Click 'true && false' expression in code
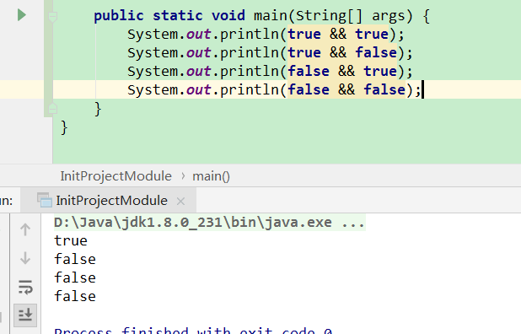 (342, 52)
